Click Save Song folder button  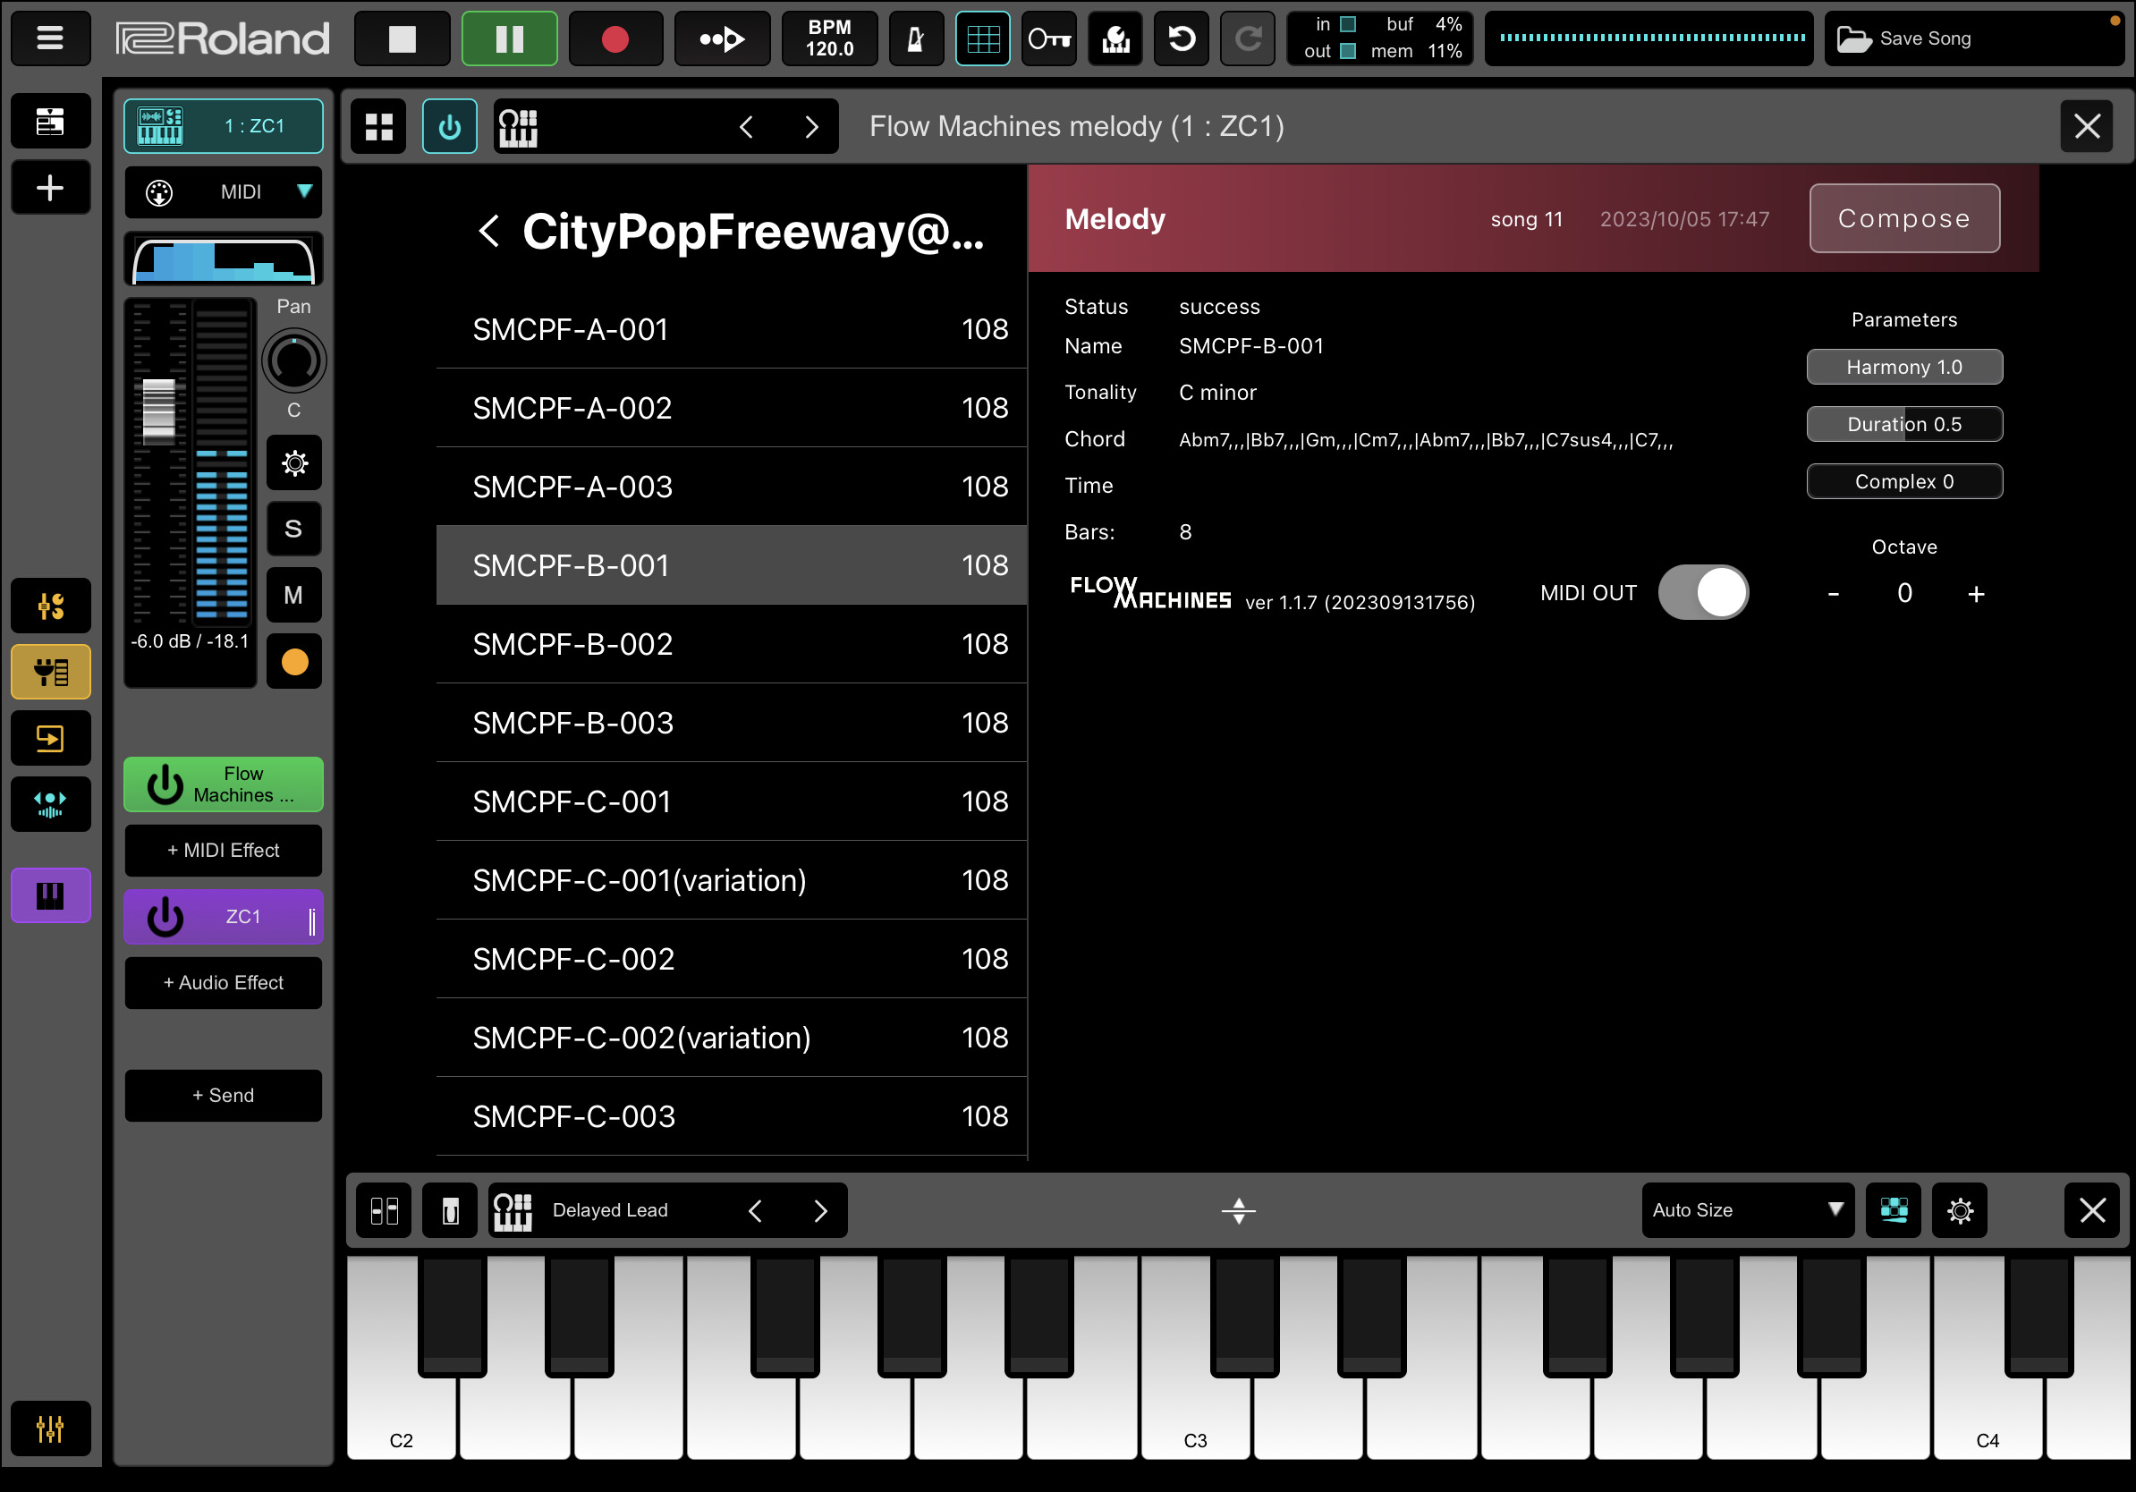(1974, 38)
